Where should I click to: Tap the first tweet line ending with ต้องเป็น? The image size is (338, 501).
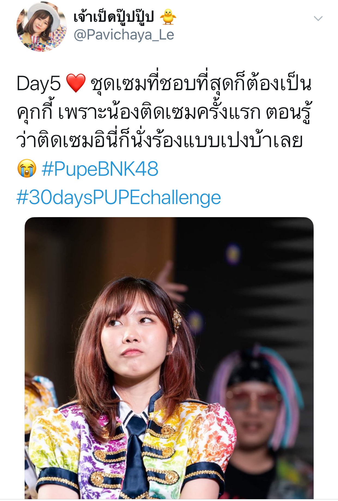pos(164,83)
